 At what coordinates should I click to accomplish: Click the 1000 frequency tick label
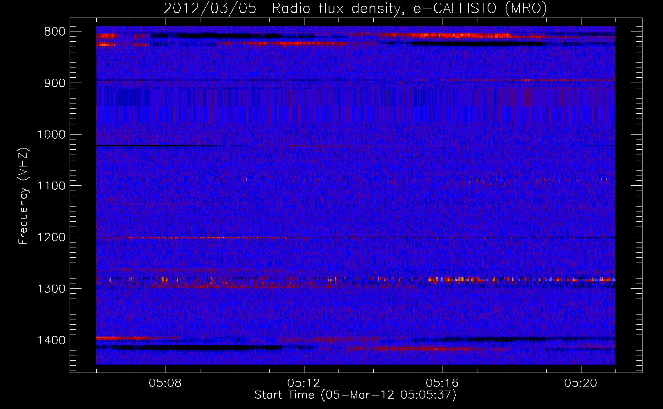[x=51, y=135]
